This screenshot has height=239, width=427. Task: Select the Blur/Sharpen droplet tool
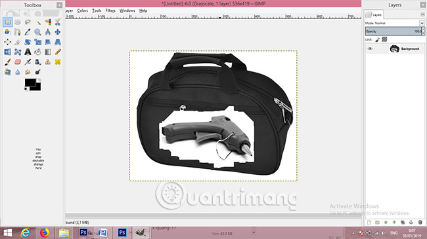(18, 72)
